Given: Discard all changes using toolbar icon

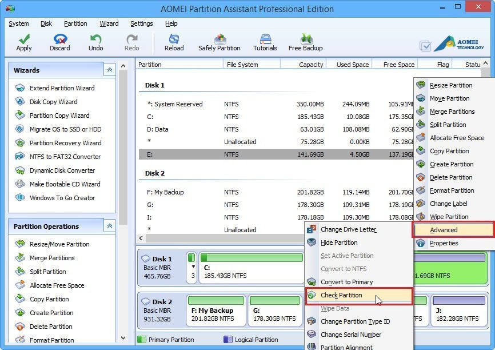Looking at the screenshot, I should [59, 42].
